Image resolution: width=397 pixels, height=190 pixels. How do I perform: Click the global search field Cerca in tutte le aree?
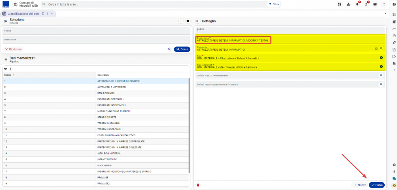(154, 4)
